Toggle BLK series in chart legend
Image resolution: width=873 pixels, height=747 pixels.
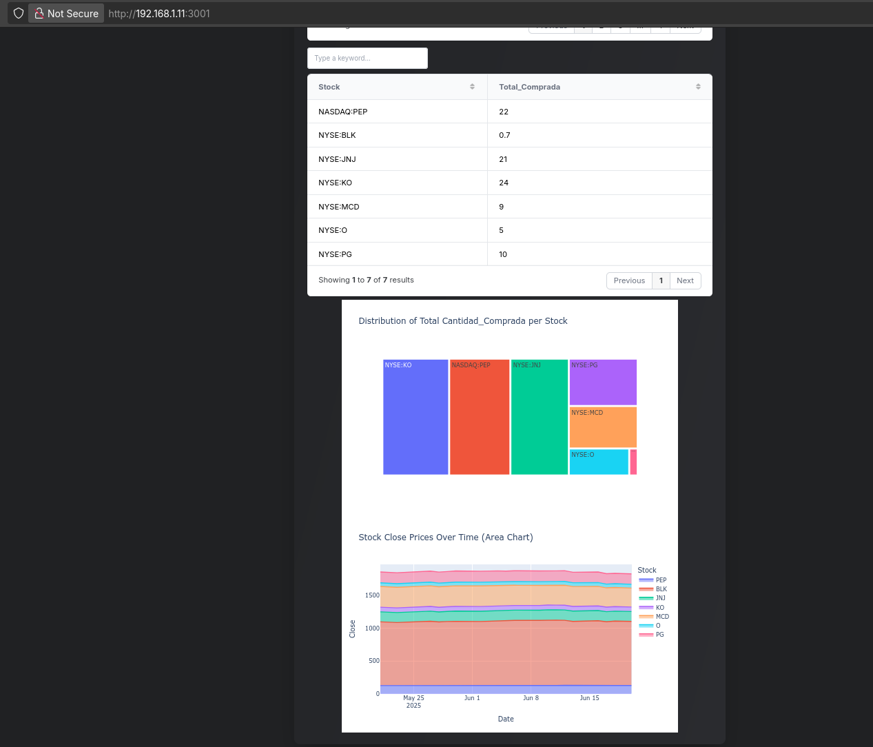click(x=653, y=589)
